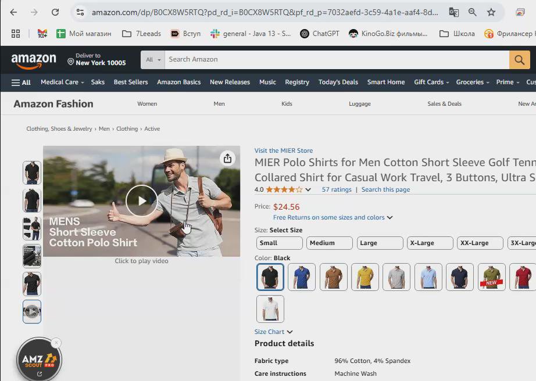The width and height of the screenshot is (536, 381).
Task: Click the orange search magnifier button
Action: coord(519,60)
